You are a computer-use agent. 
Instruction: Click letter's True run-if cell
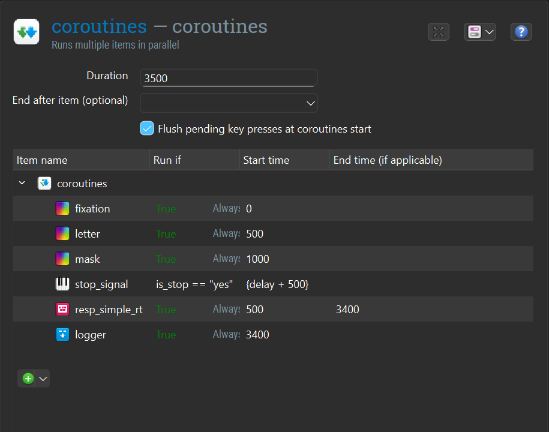[x=166, y=234]
